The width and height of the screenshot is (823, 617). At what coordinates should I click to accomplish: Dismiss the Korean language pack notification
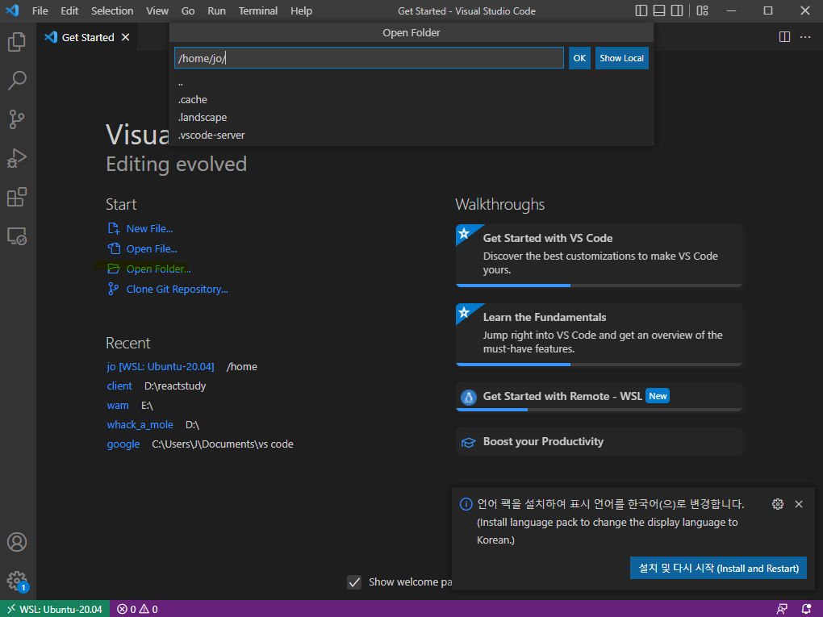[x=799, y=504]
